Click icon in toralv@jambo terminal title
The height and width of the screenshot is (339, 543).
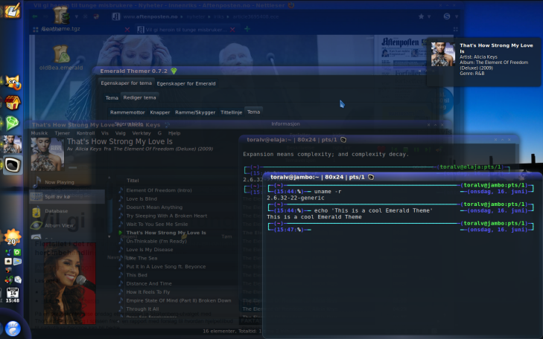point(371,177)
